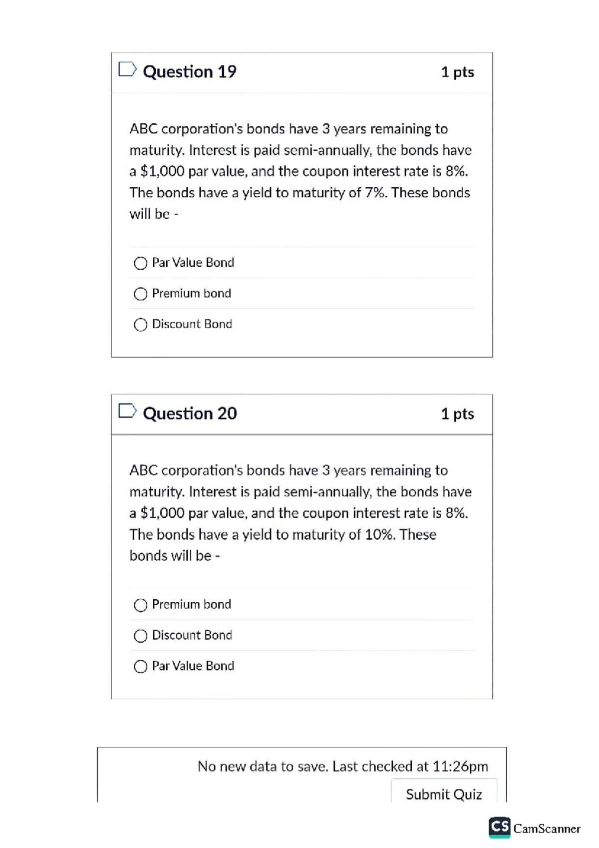Click the flag icon beside Question 20
The image size is (599, 848).
point(128,413)
